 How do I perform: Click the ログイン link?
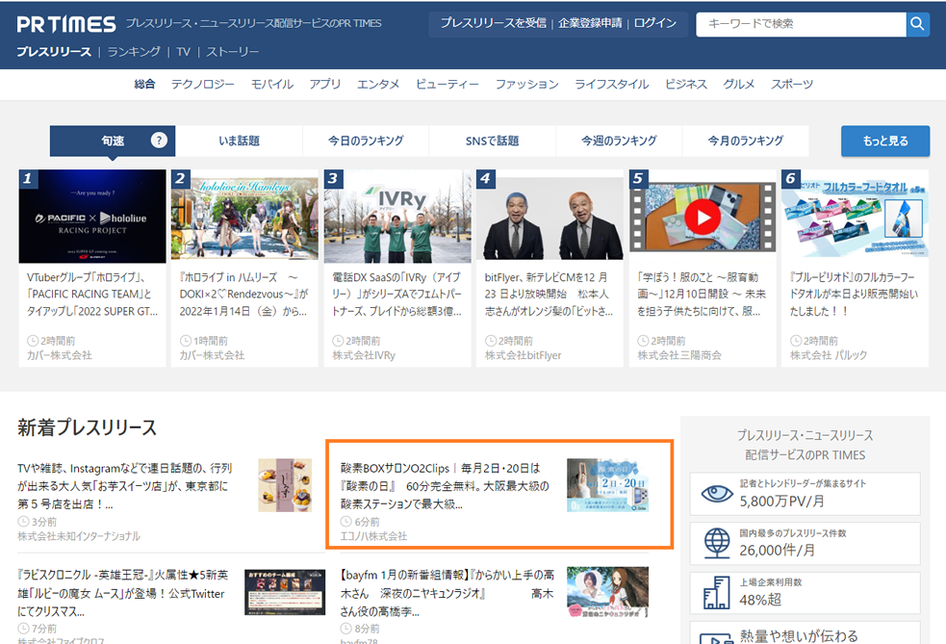655,23
